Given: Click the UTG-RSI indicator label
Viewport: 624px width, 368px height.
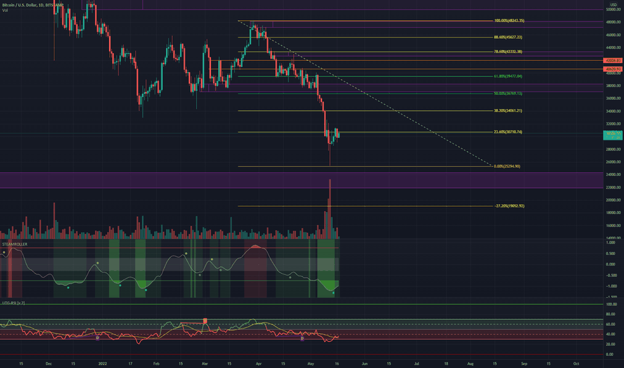Looking at the screenshot, I should tap(13, 303).
